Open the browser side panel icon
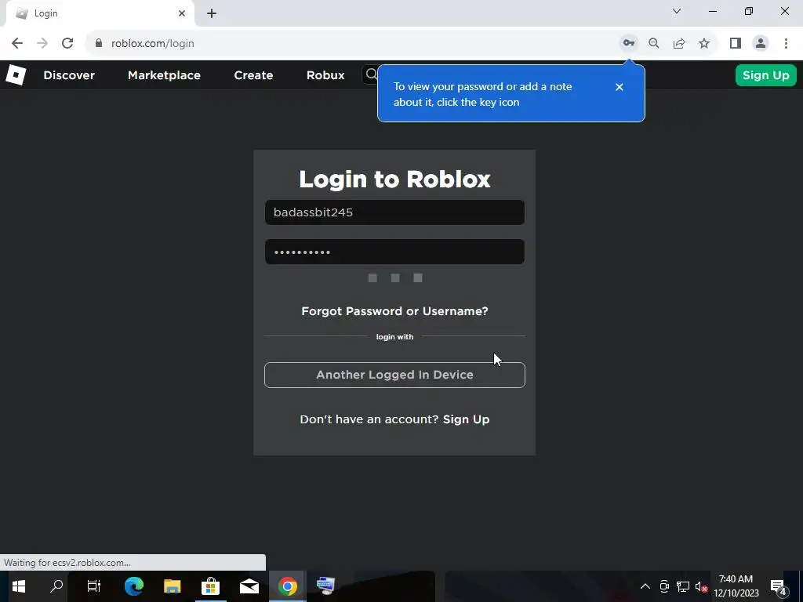The width and height of the screenshot is (803, 602). click(x=736, y=44)
